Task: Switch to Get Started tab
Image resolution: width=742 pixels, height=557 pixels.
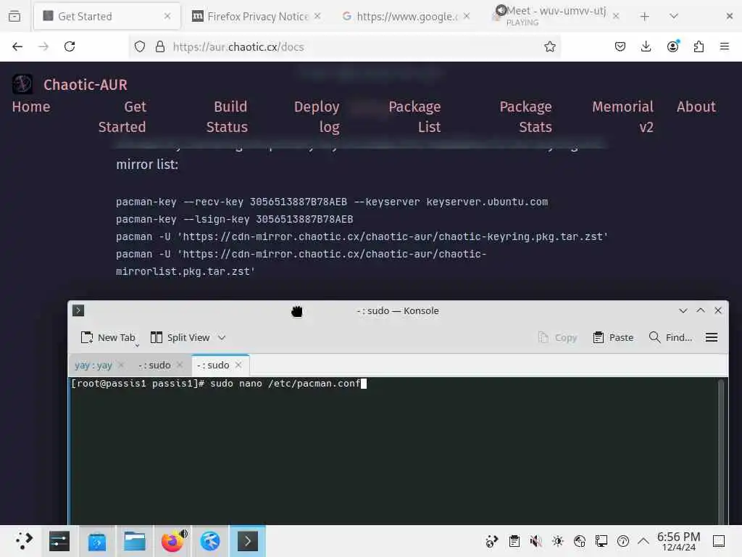Action: click(x=107, y=17)
